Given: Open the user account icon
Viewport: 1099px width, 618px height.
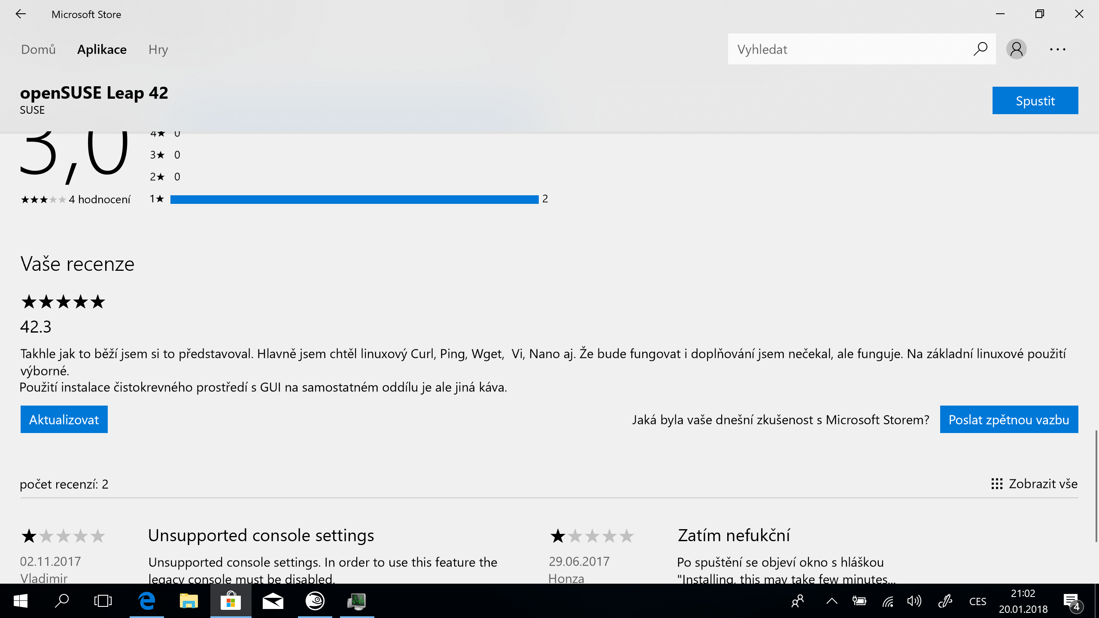Looking at the screenshot, I should coord(1016,49).
